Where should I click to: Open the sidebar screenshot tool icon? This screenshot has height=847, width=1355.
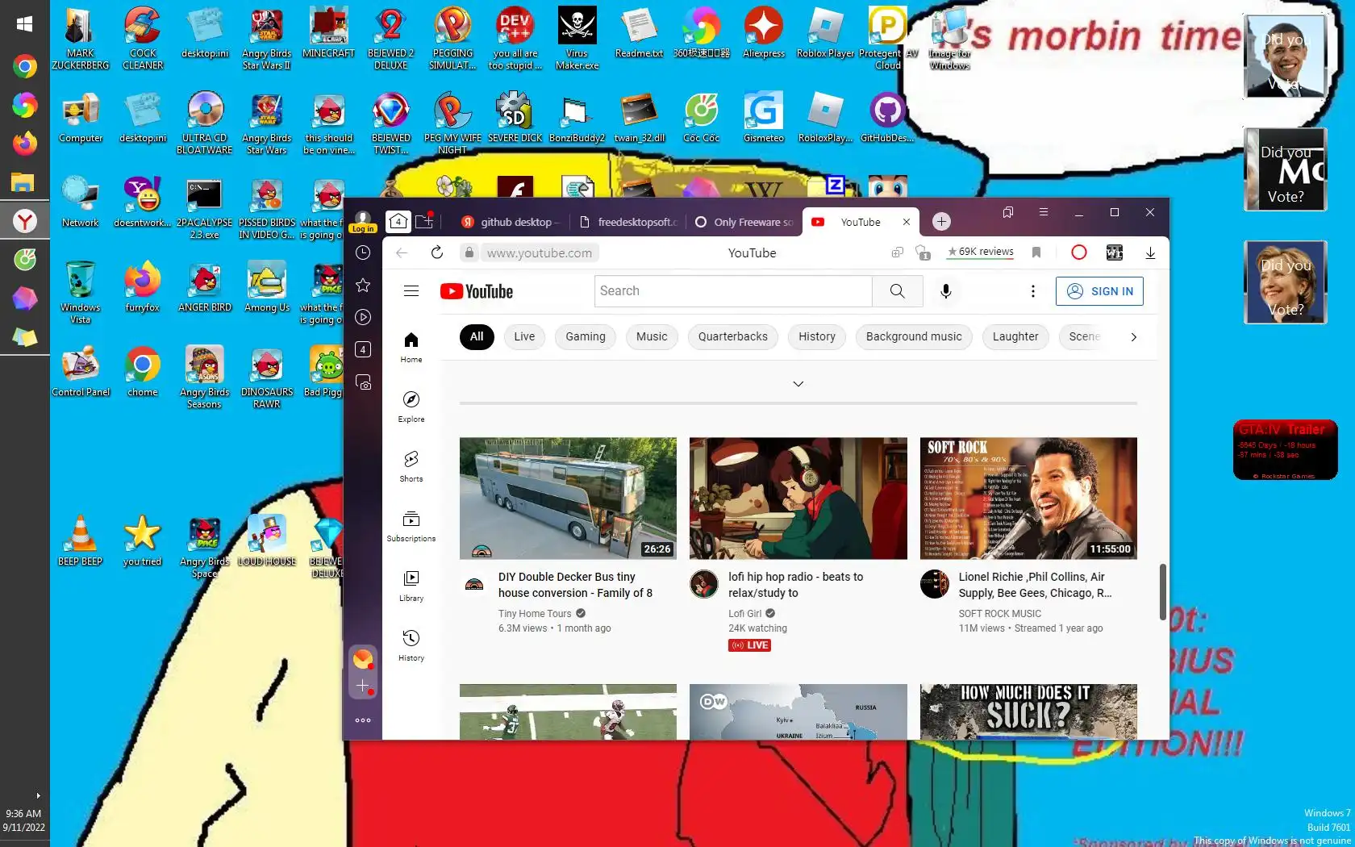(x=364, y=382)
